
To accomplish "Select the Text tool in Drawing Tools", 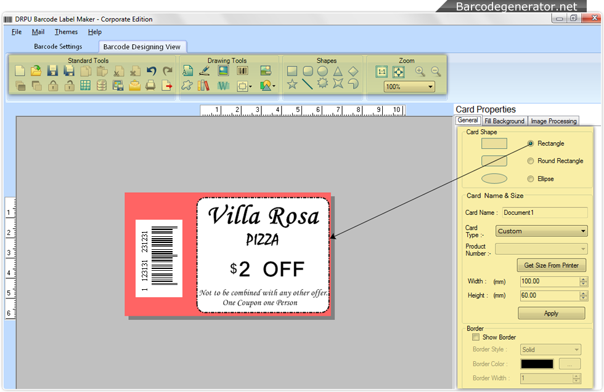I will pos(187,71).
